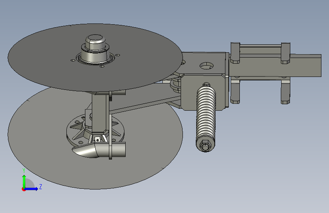Click the hex nut at the spring's bottom

pos(205,146)
